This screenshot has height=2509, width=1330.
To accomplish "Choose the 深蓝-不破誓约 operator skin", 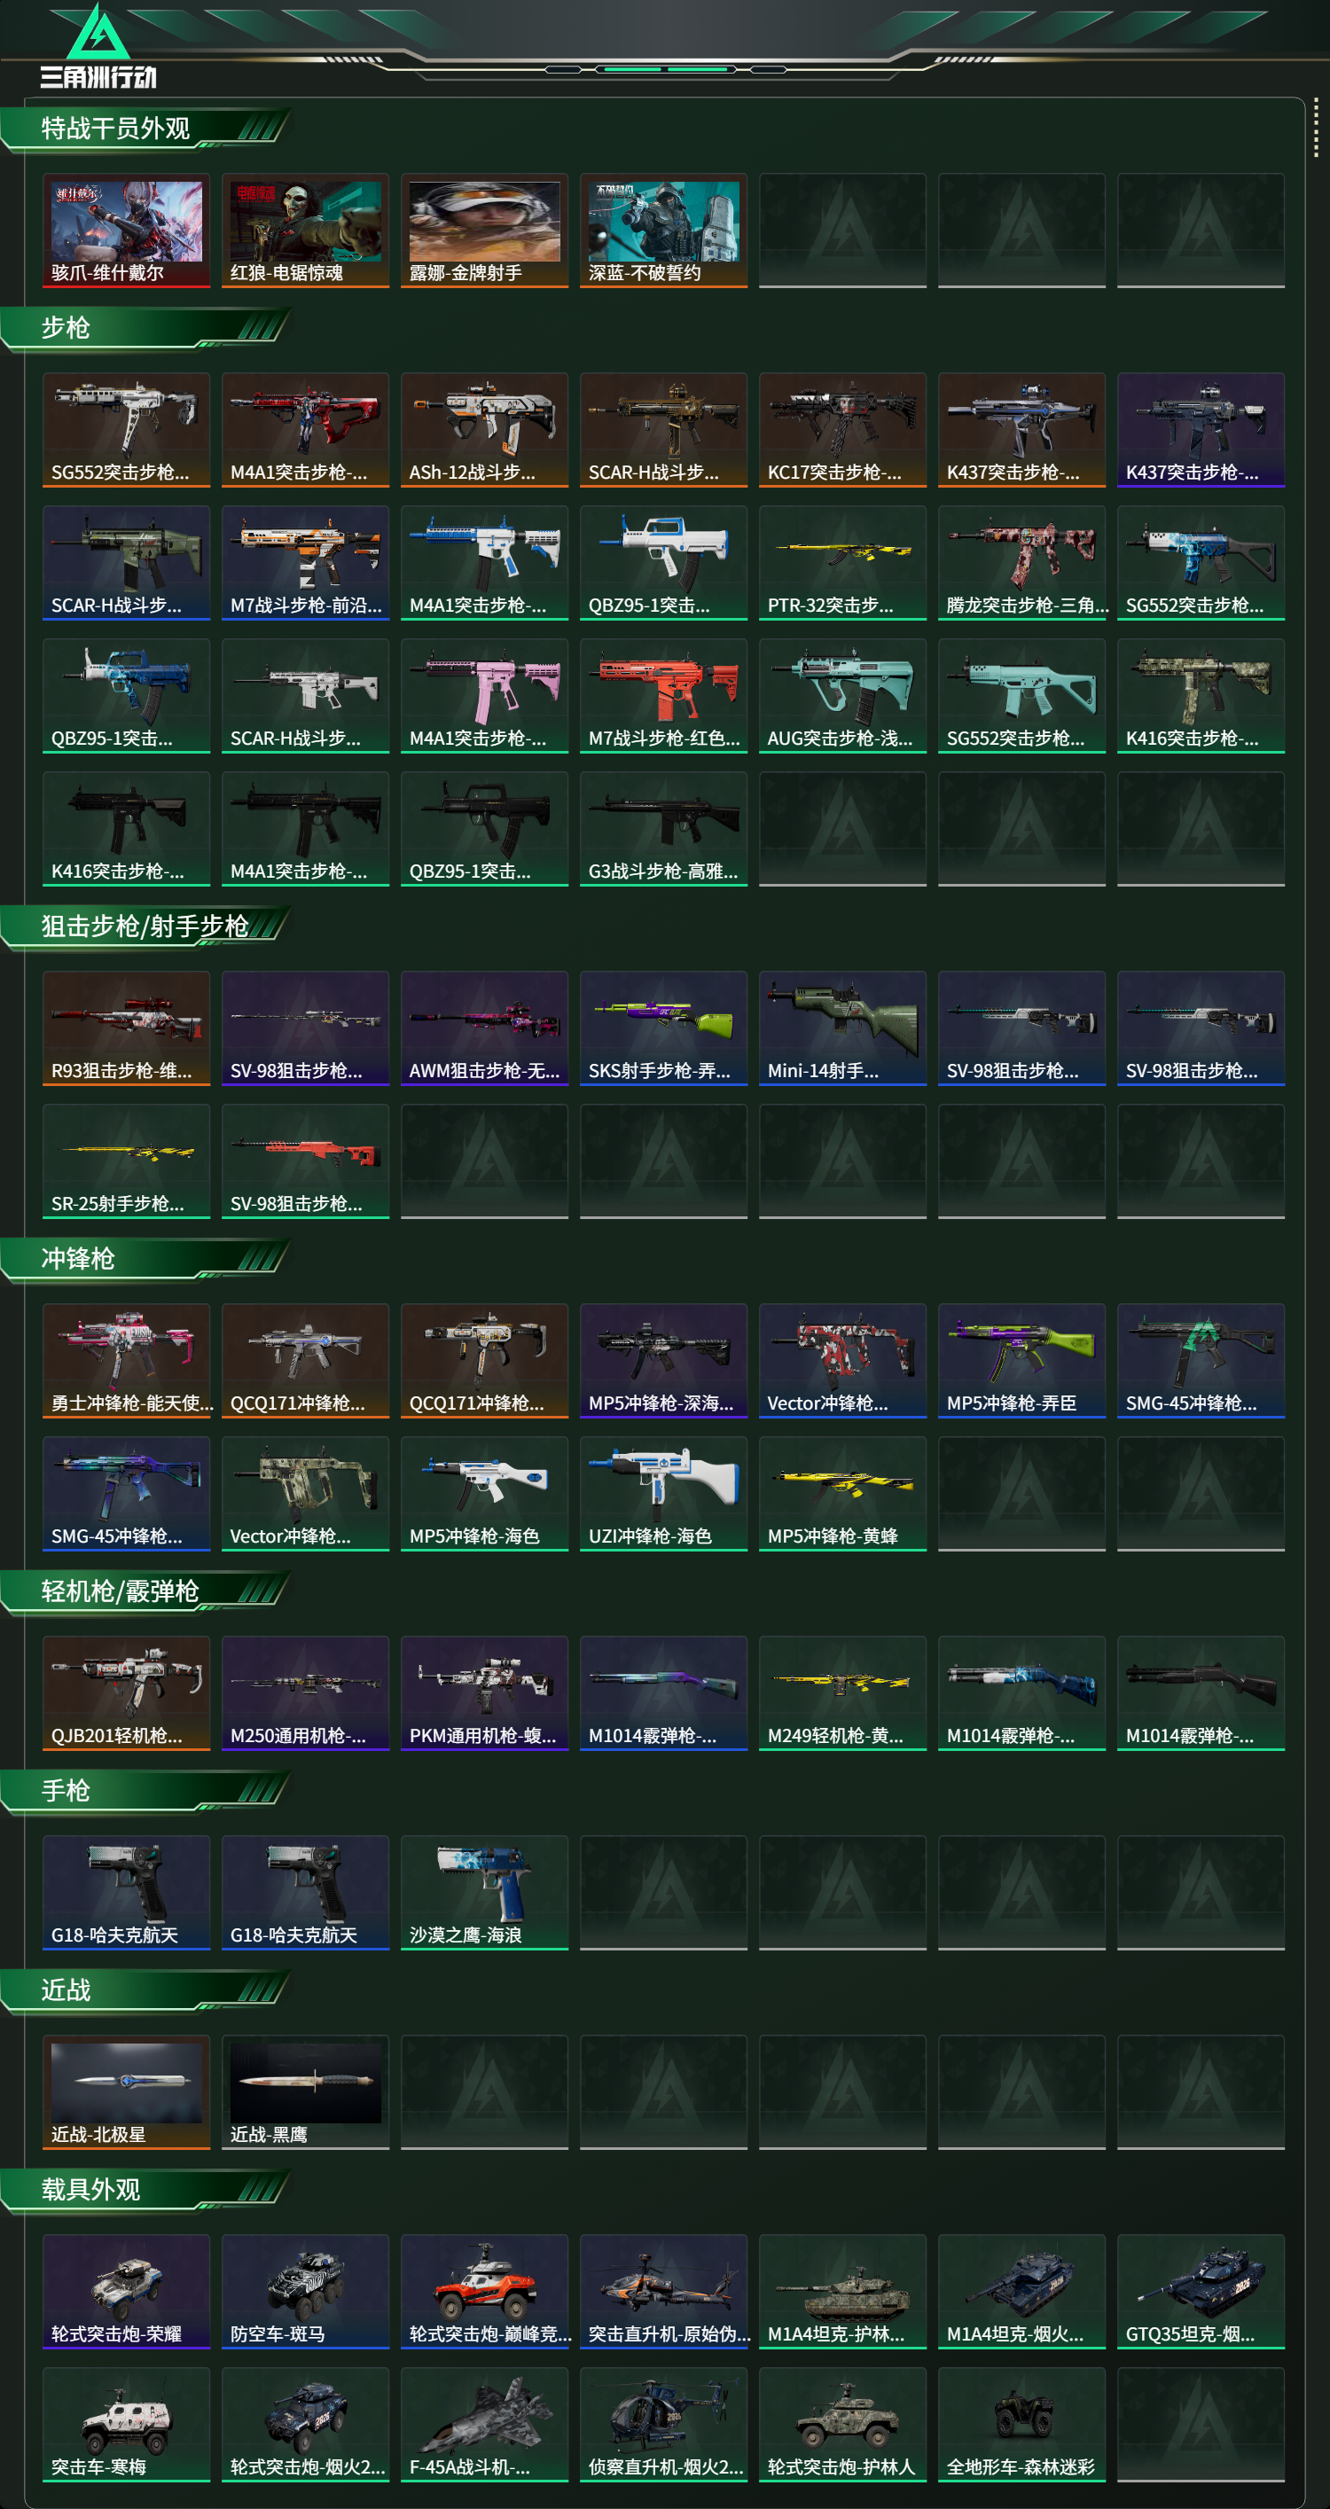I will pyautogui.click(x=663, y=231).
